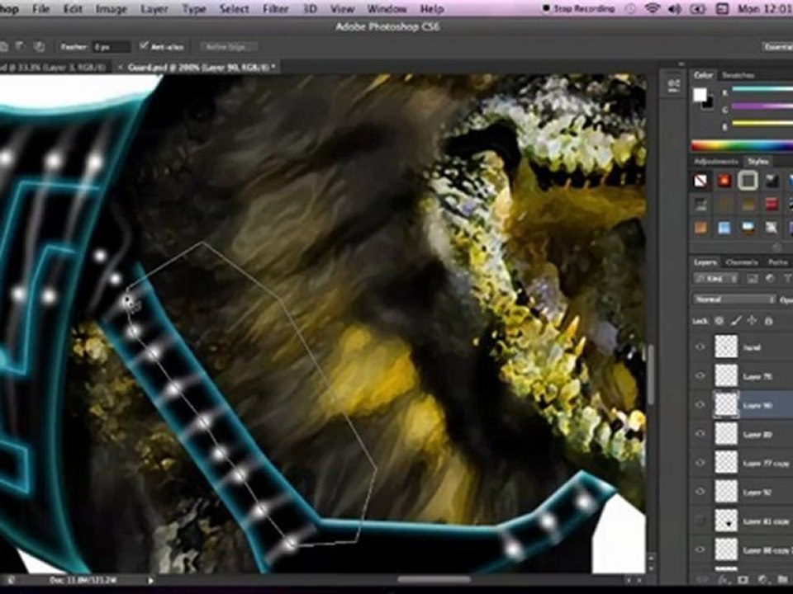Toggle the Anti-alias checkbox
The height and width of the screenshot is (594, 793).
tap(144, 46)
